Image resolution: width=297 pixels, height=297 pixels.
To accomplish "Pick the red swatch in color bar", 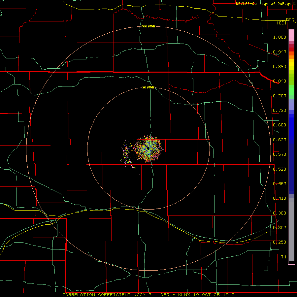I will click(291, 49).
